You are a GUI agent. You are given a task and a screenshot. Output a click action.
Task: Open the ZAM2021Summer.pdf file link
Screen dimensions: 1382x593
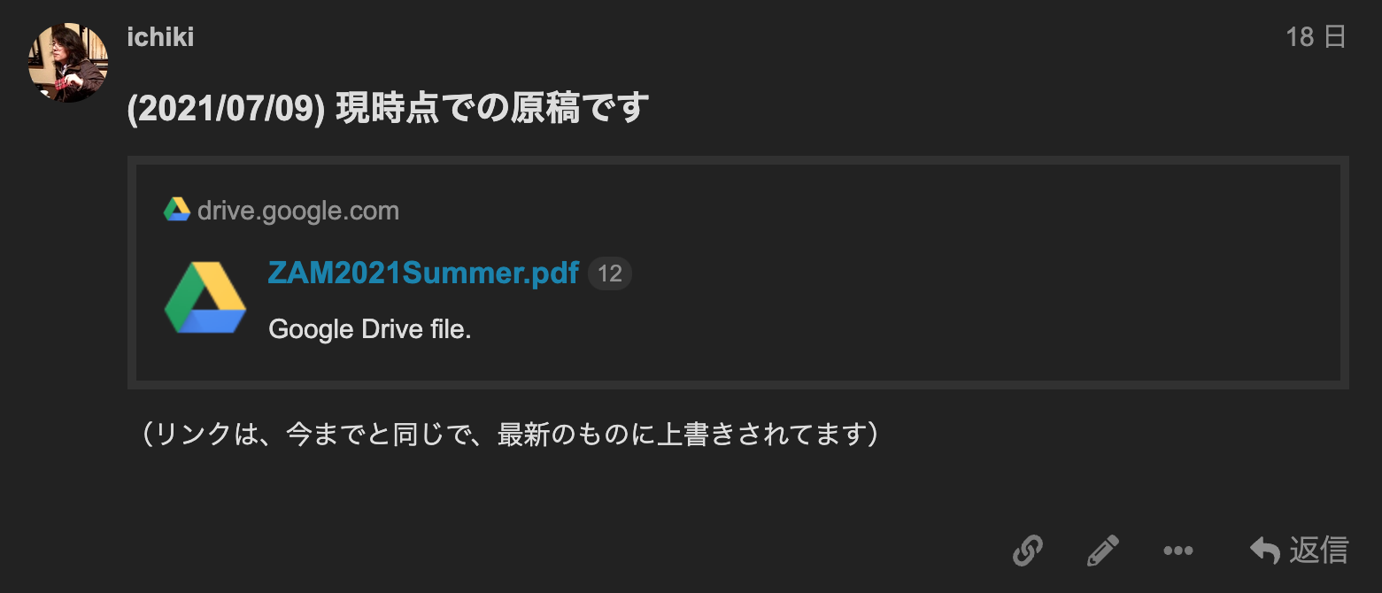(x=423, y=273)
